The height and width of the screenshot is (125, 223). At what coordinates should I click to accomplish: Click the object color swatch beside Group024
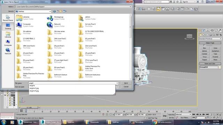pyautogui.click(x=220, y=67)
